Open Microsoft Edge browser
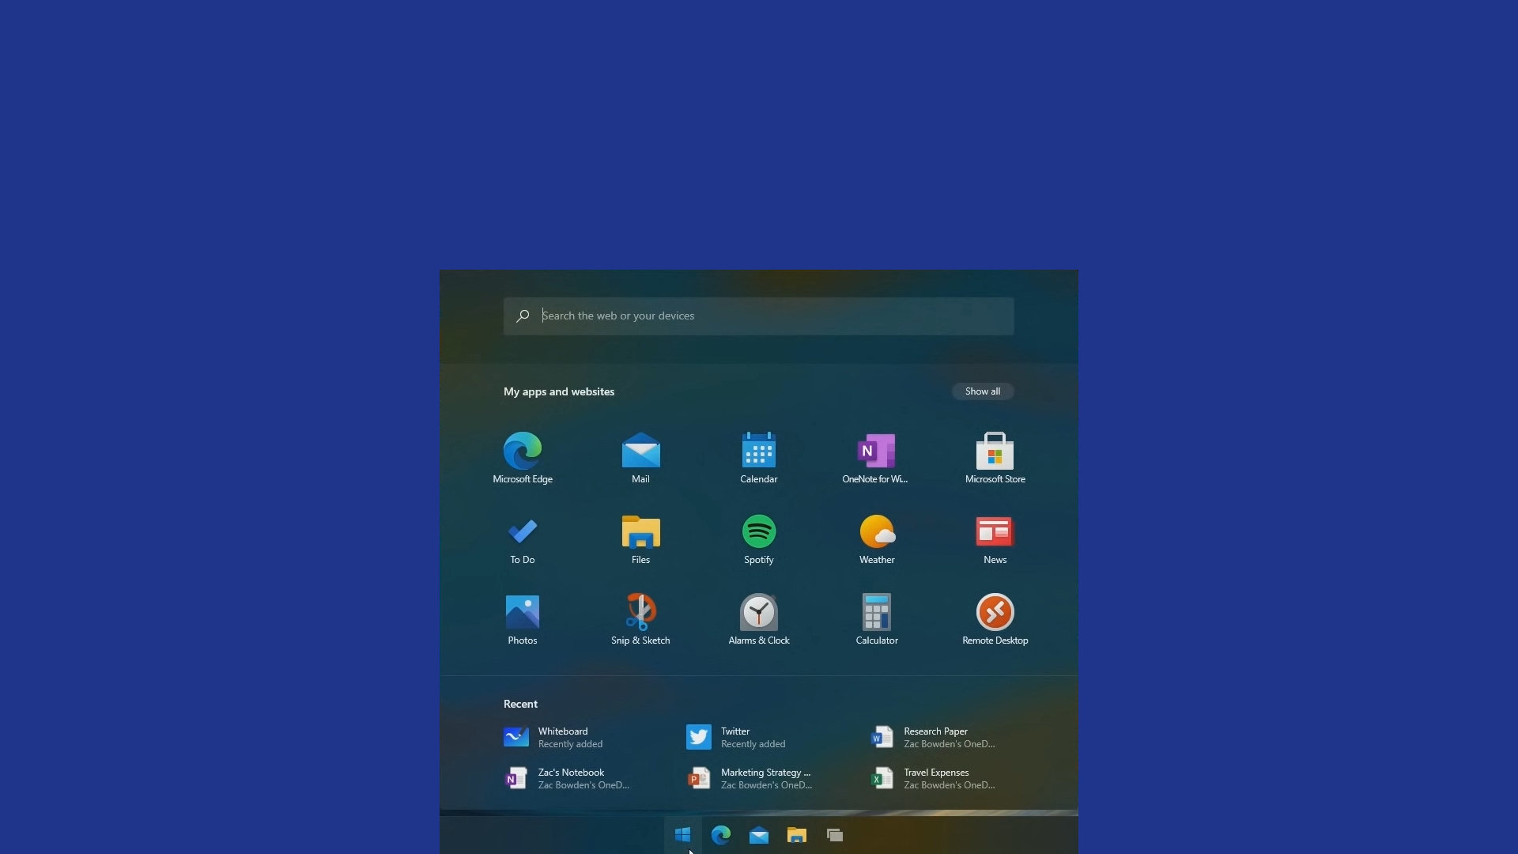This screenshot has height=854, width=1518. [x=523, y=449]
